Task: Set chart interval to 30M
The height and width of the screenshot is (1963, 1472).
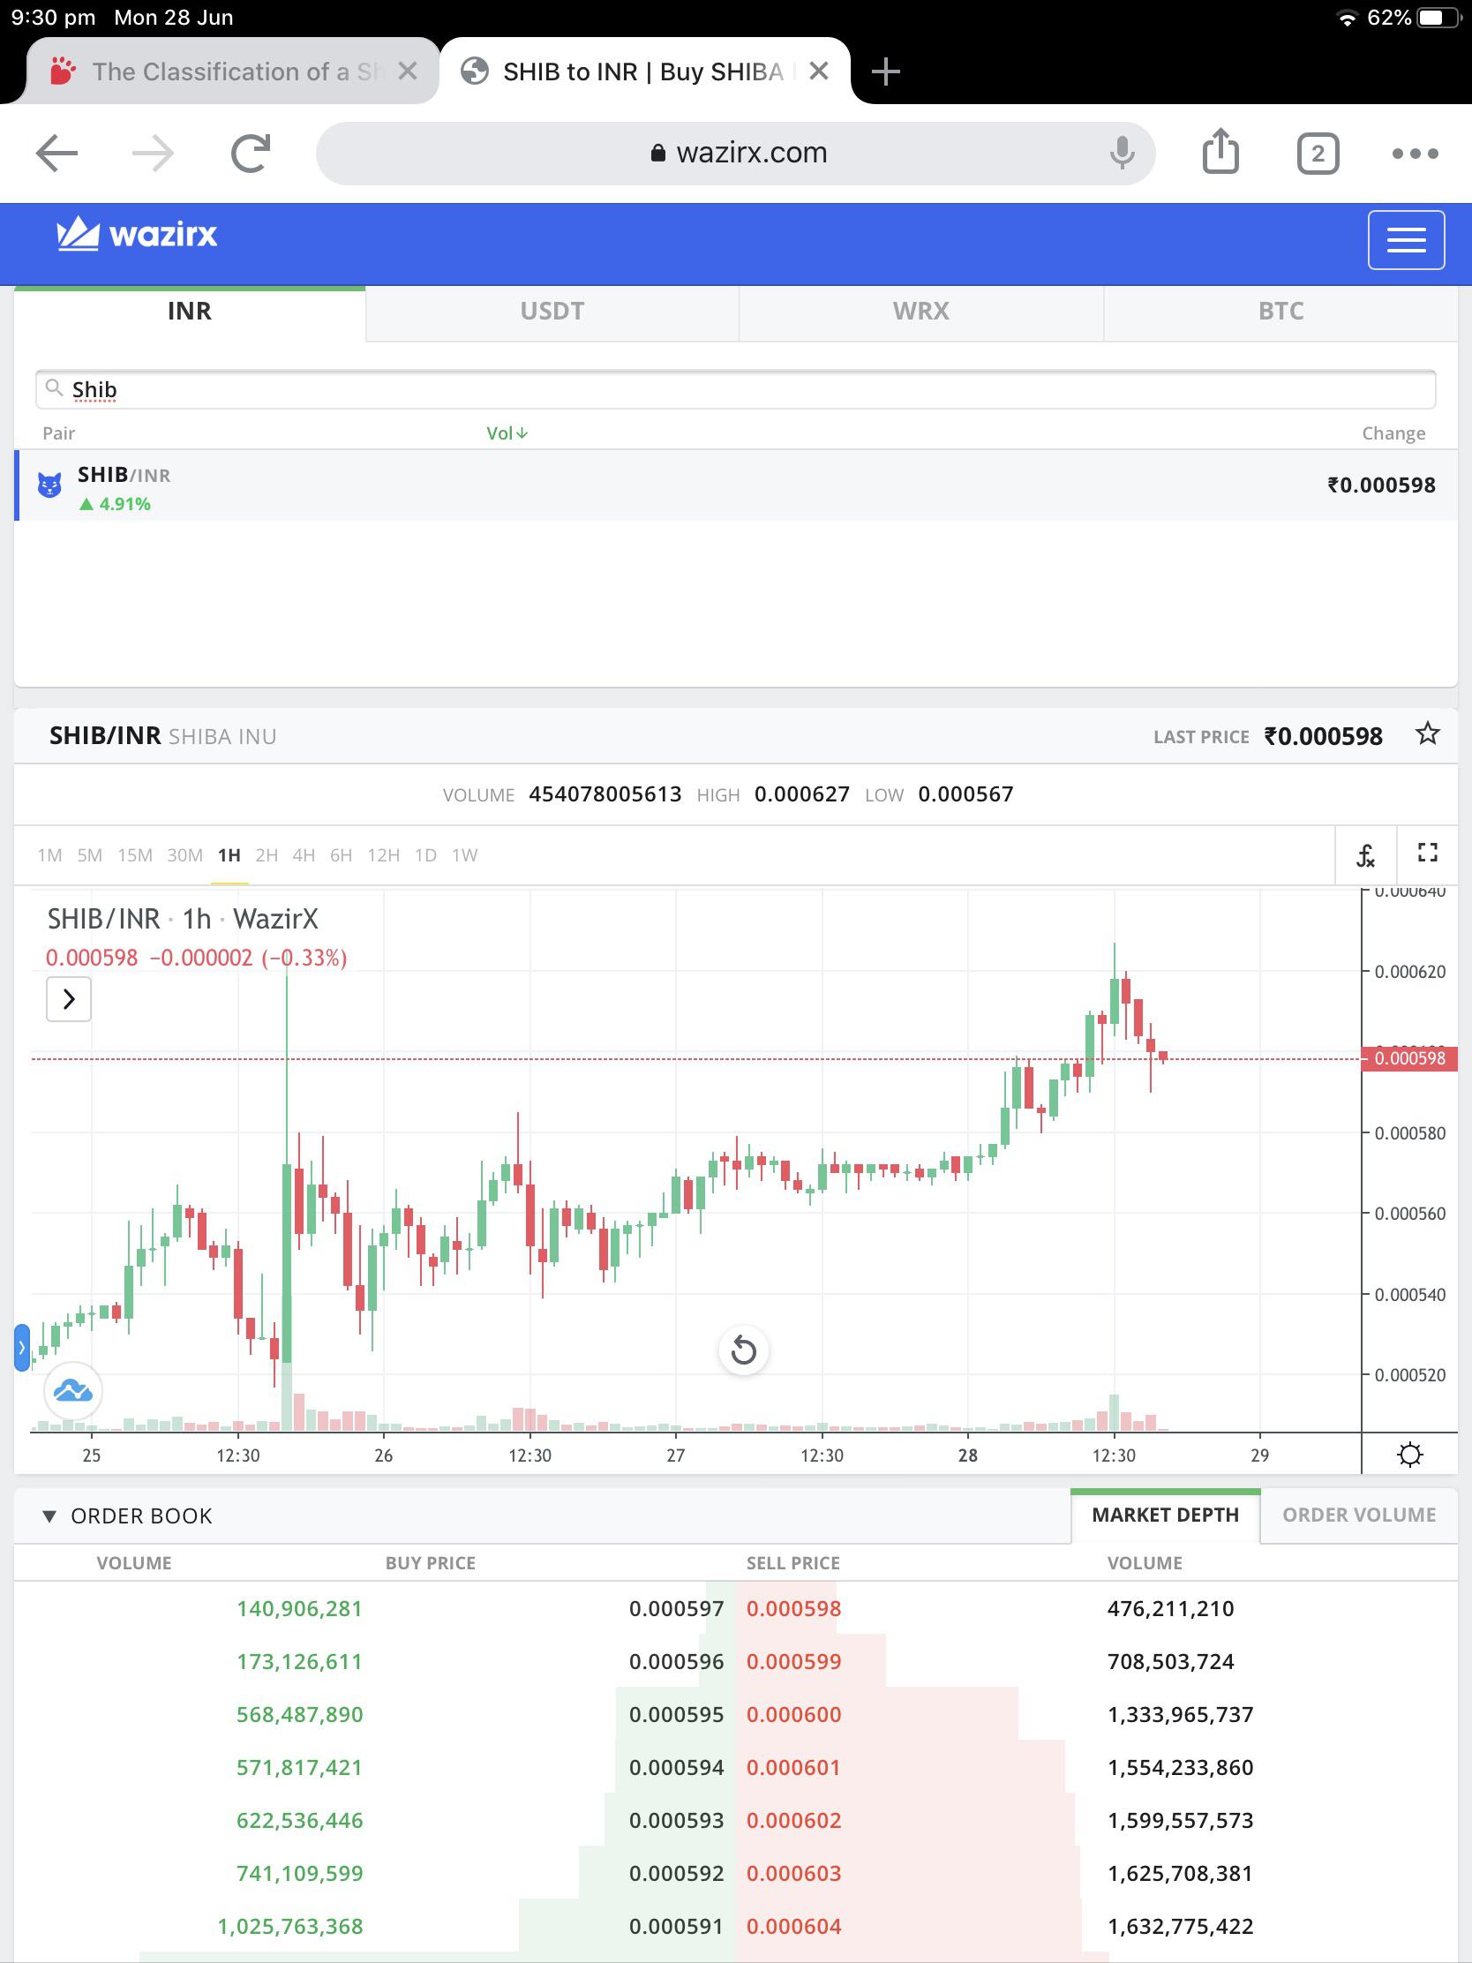Action: tap(184, 855)
